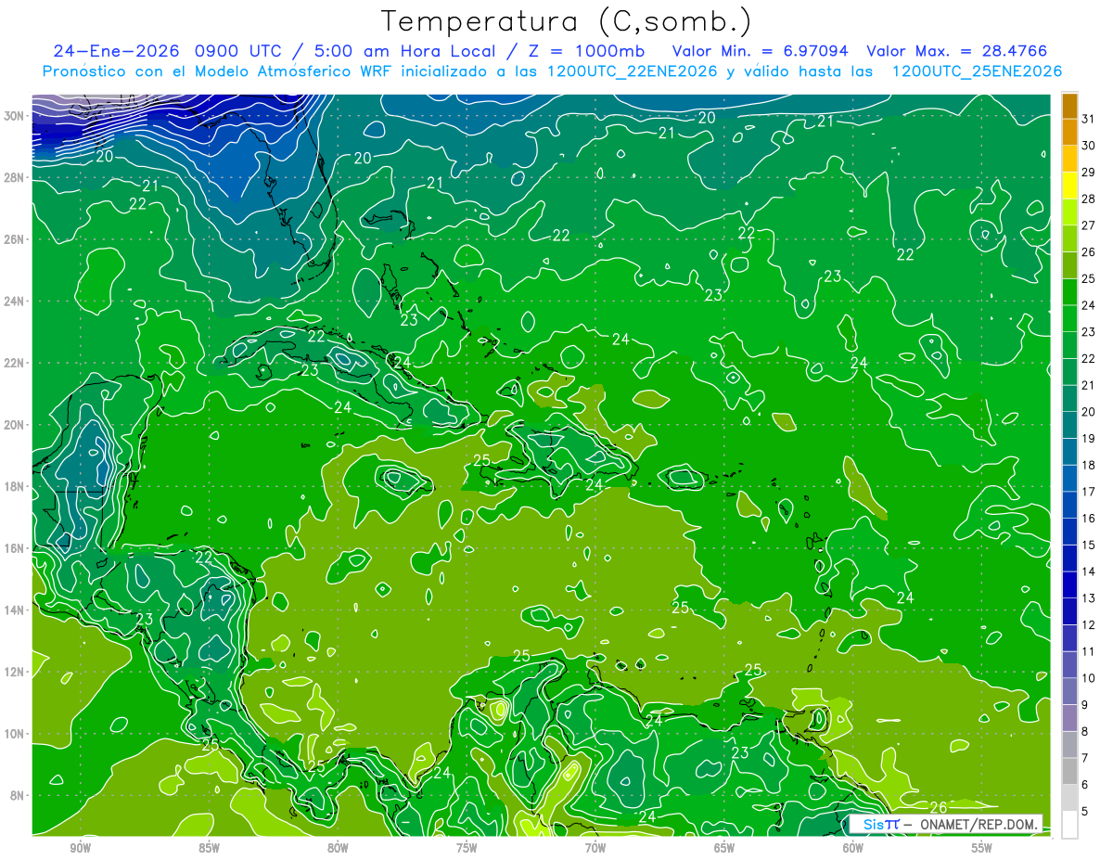The image size is (1113, 860).
Task: Click value 7 on the colour scale
Action: tap(1085, 759)
